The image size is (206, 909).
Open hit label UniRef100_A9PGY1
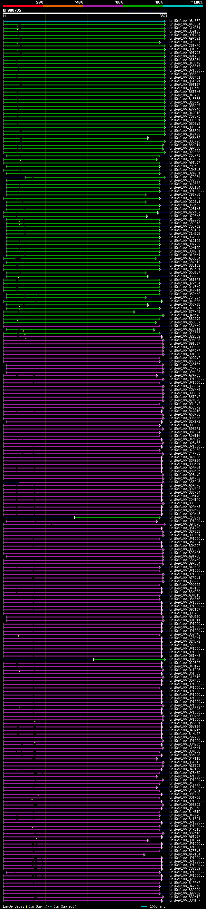pyautogui.click(x=185, y=38)
